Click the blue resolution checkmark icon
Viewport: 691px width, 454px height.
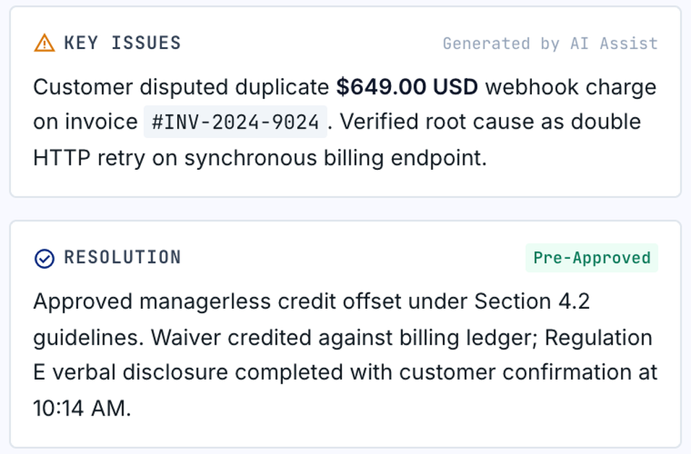click(x=45, y=258)
